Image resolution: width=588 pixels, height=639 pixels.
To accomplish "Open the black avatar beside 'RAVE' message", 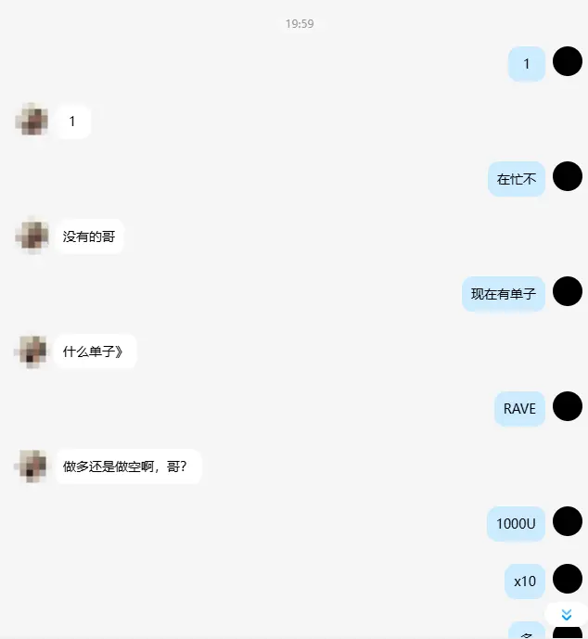I will [x=568, y=406].
